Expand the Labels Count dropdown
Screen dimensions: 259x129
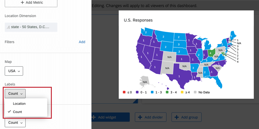point(15,93)
